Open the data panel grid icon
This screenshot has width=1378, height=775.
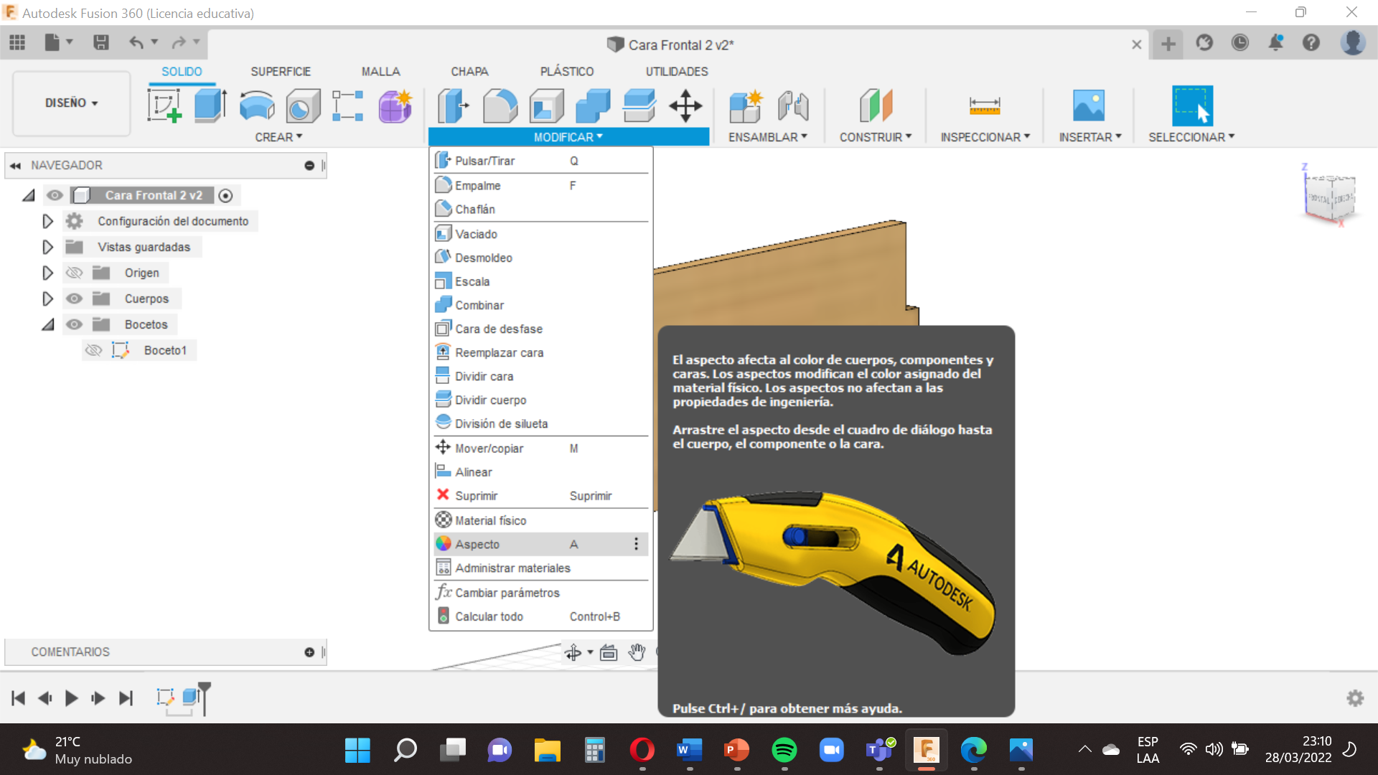(x=17, y=43)
